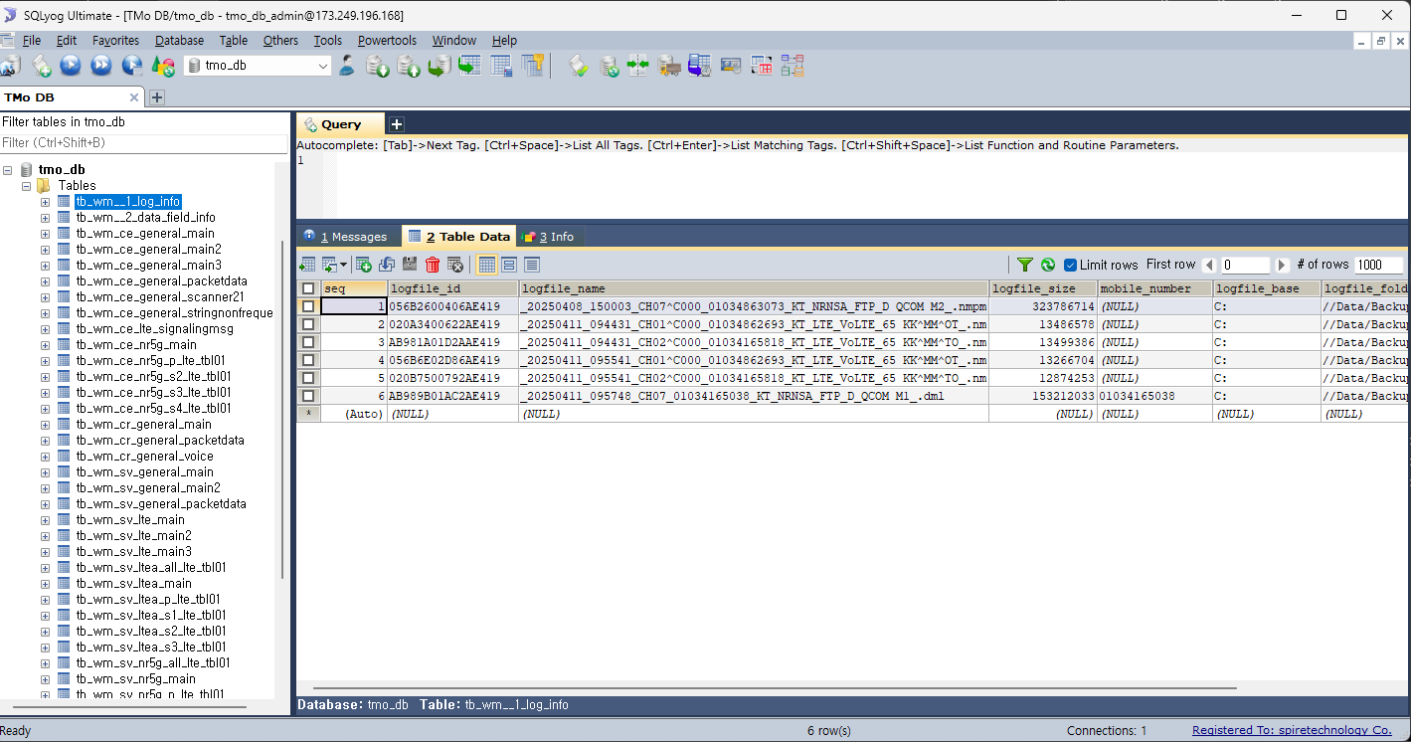
Task: Open the User Manager icon
Action: click(x=346, y=66)
